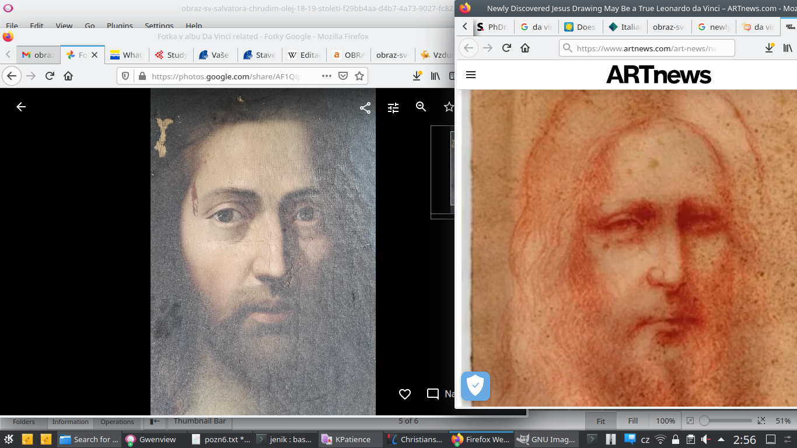The height and width of the screenshot is (448, 797).
Task: Open the Go menu in Gwenview
Action: (x=90, y=26)
